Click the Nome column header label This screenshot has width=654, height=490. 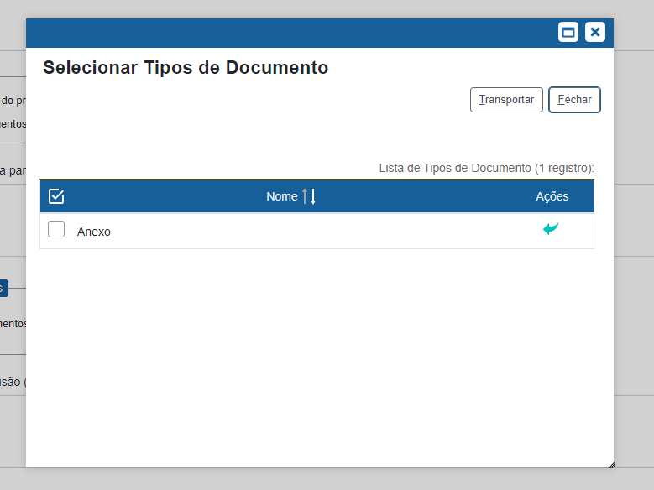(282, 196)
